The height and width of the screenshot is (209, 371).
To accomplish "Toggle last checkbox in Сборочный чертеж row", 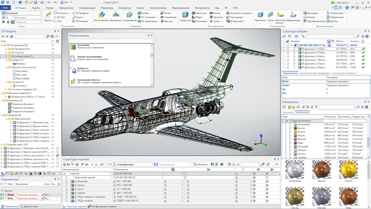I will (x=267, y=177).
